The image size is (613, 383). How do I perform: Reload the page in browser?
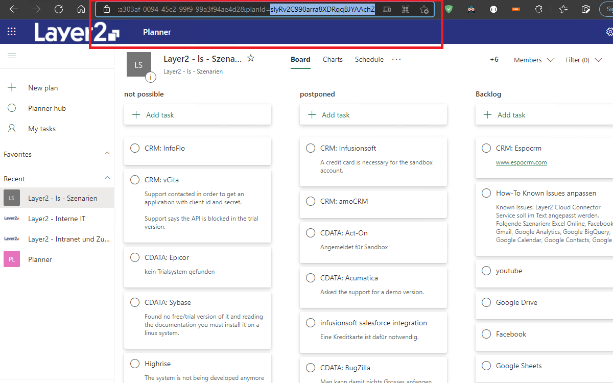click(59, 9)
